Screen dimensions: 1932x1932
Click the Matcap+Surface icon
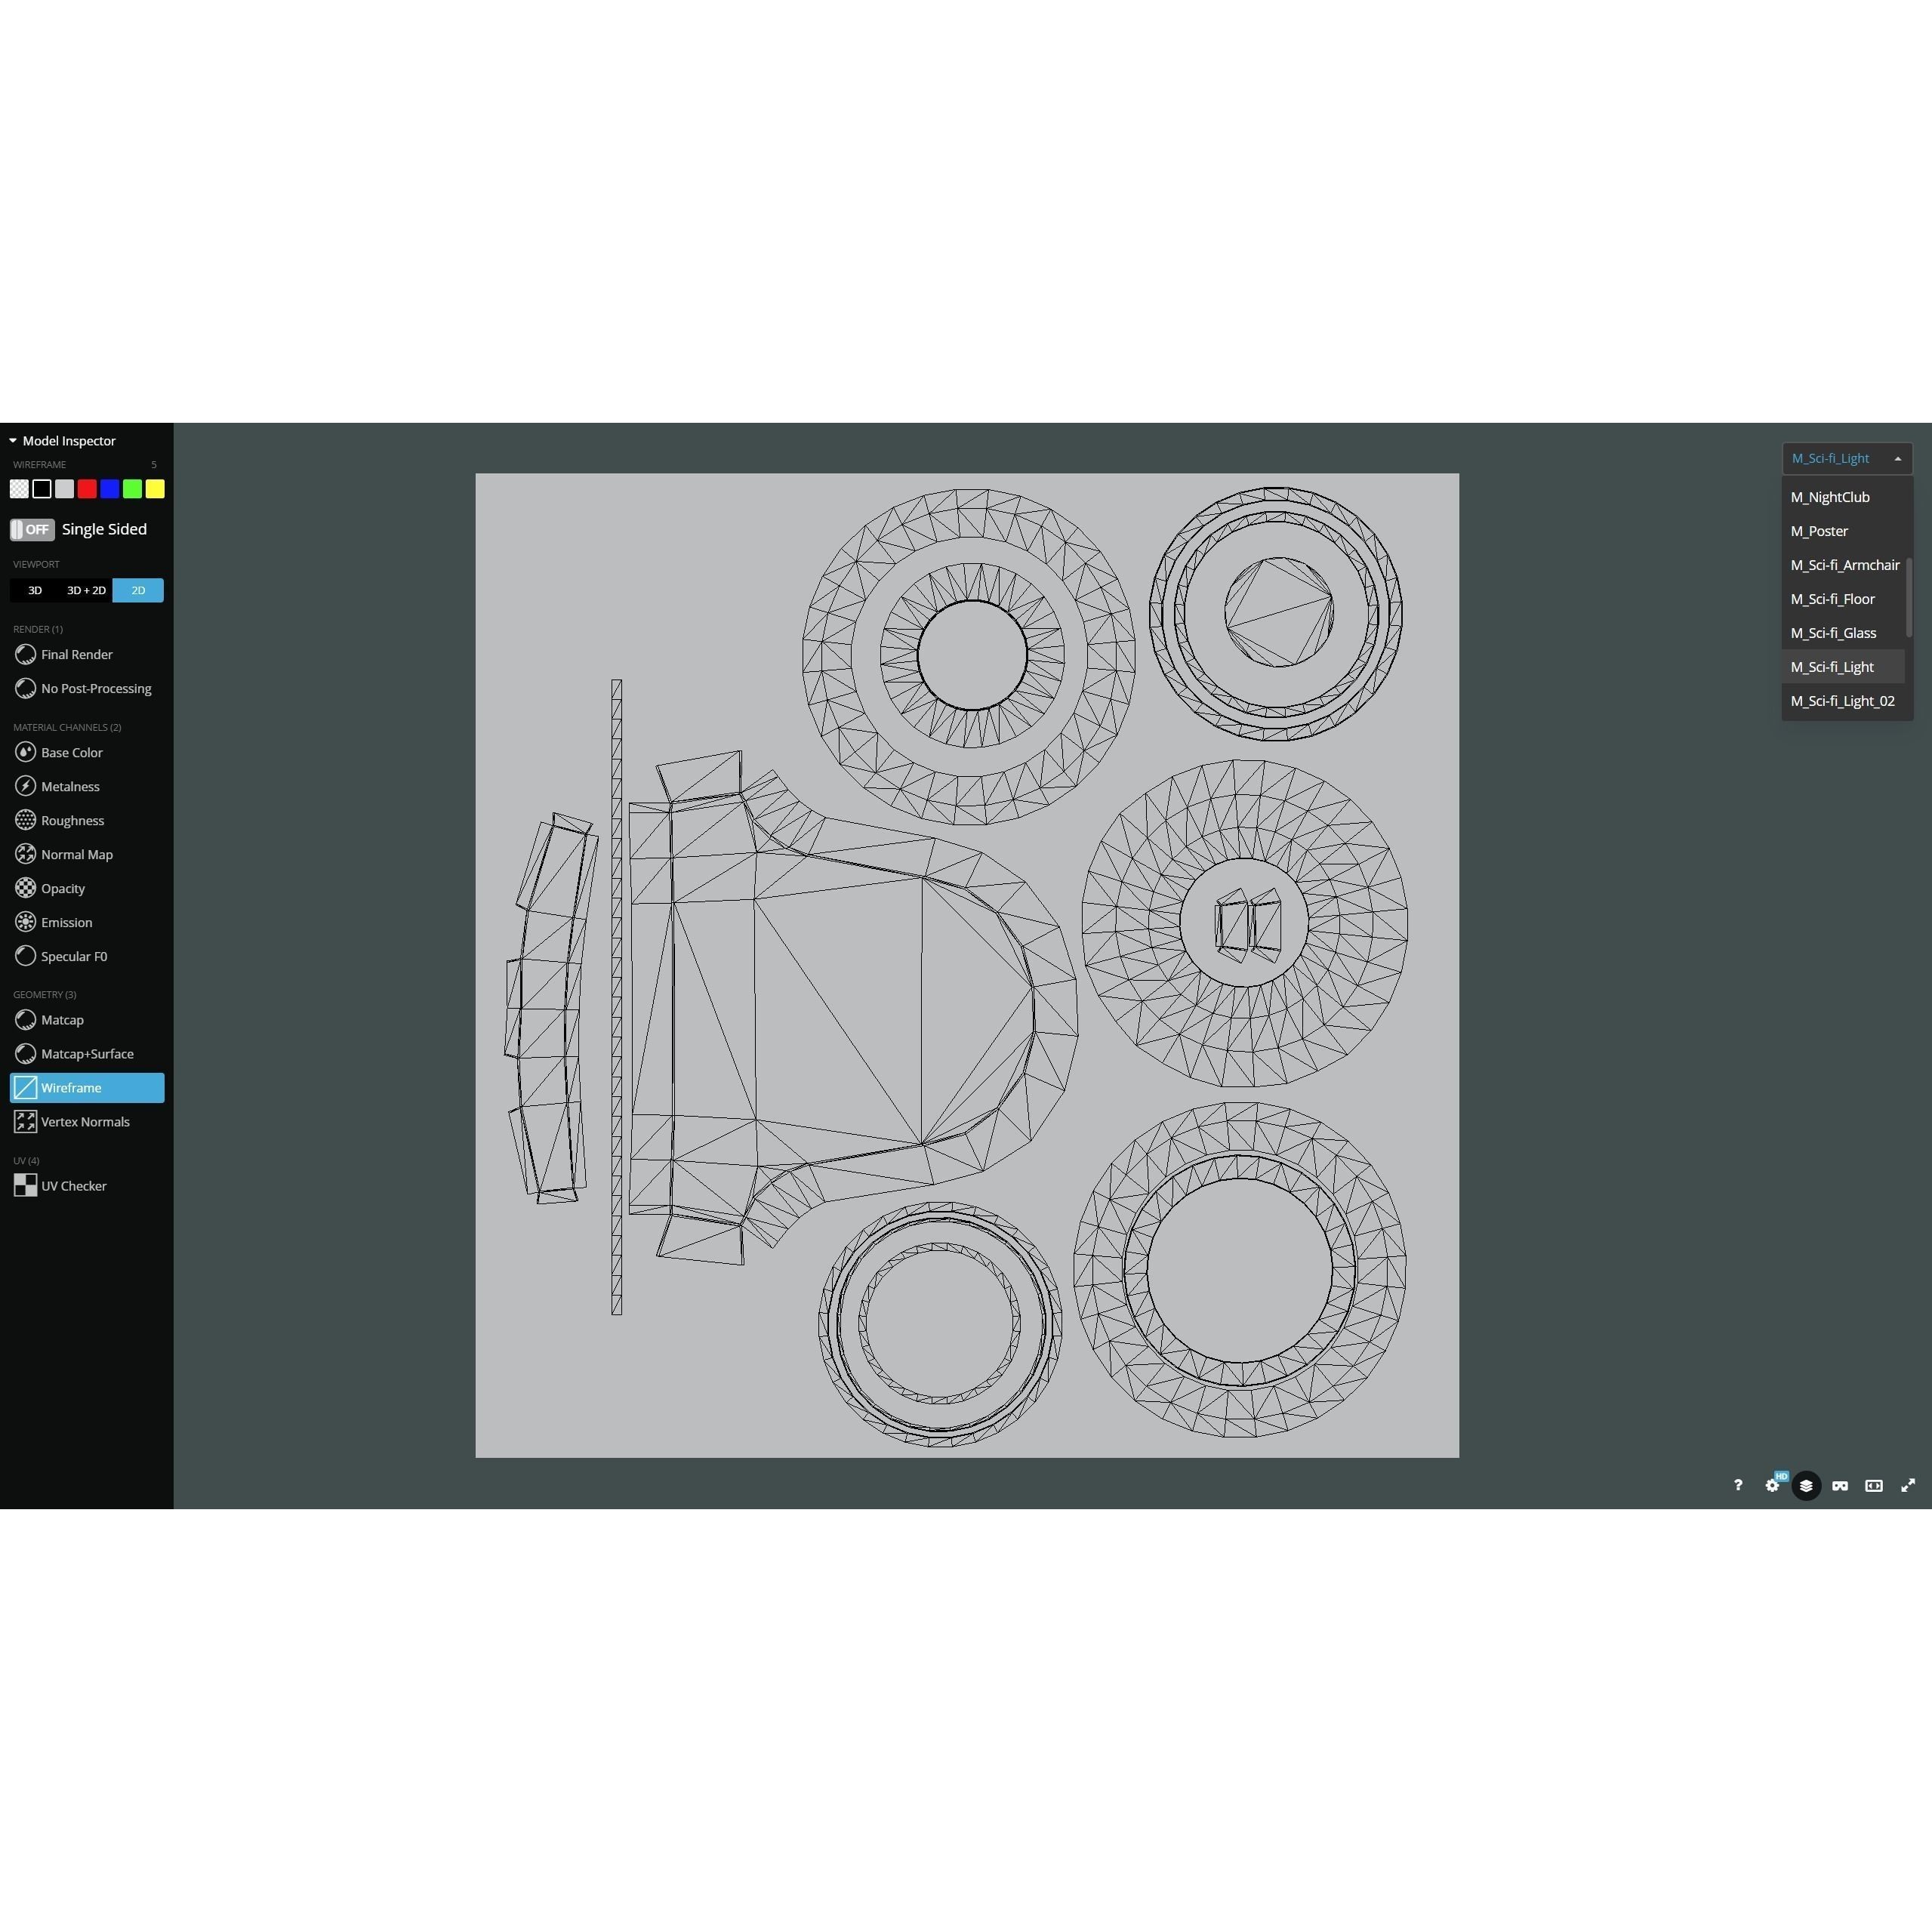pos(25,1054)
